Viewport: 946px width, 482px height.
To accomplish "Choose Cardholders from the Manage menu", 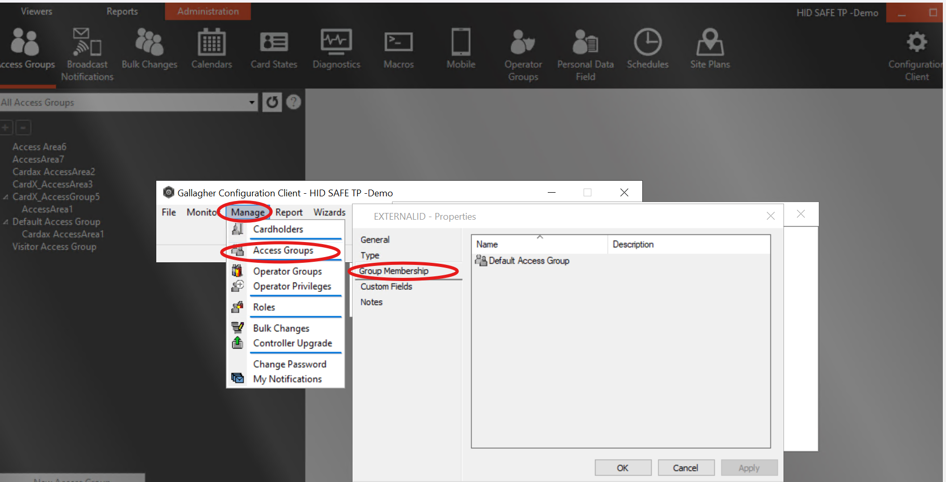I will coord(286,229).
